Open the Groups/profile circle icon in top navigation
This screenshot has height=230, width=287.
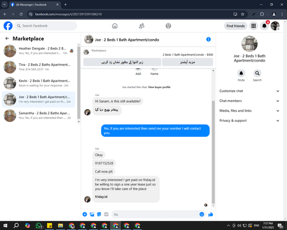coord(168,26)
